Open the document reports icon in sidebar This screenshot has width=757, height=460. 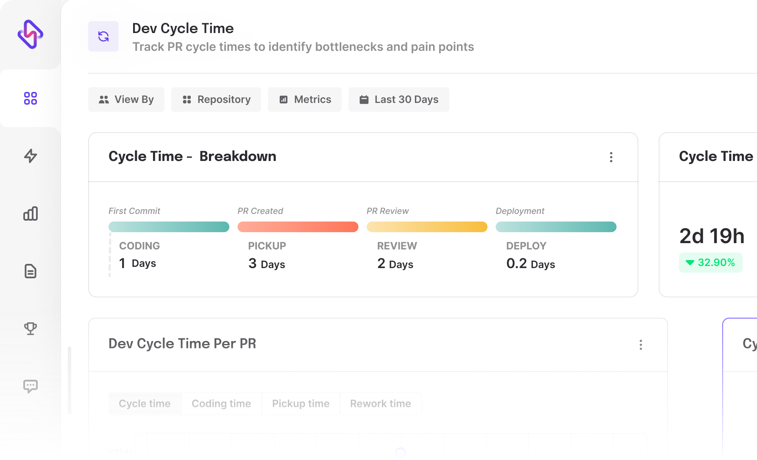30,271
